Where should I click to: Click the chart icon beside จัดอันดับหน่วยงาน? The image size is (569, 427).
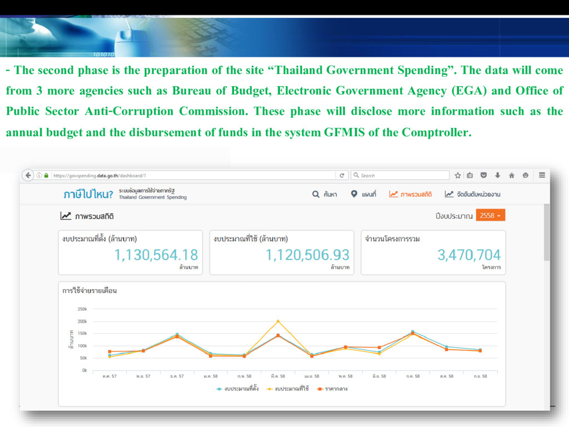coord(449,194)
